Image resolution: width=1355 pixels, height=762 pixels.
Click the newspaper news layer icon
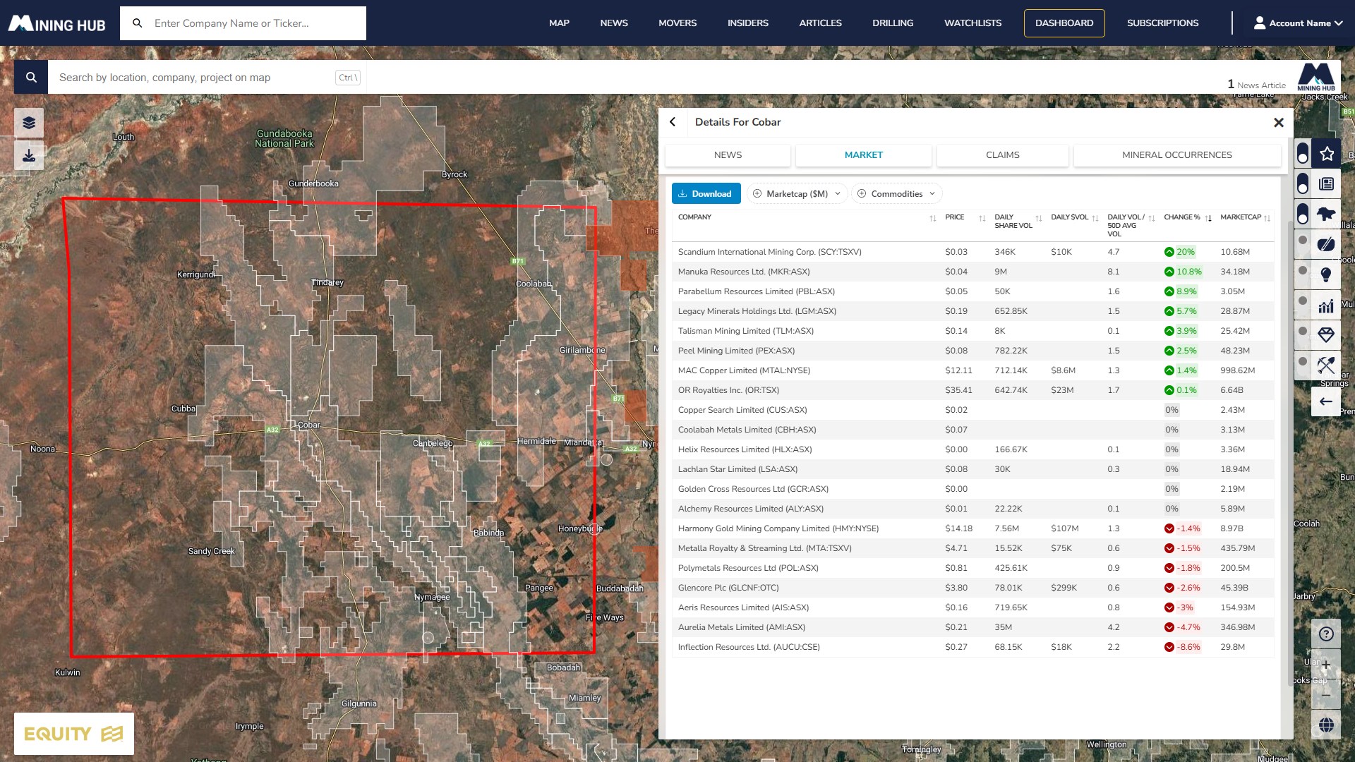click(1327, 183)
